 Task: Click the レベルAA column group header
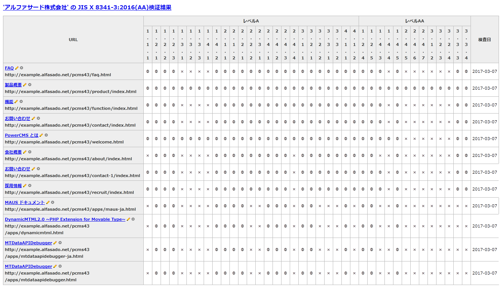coord(415,21)
